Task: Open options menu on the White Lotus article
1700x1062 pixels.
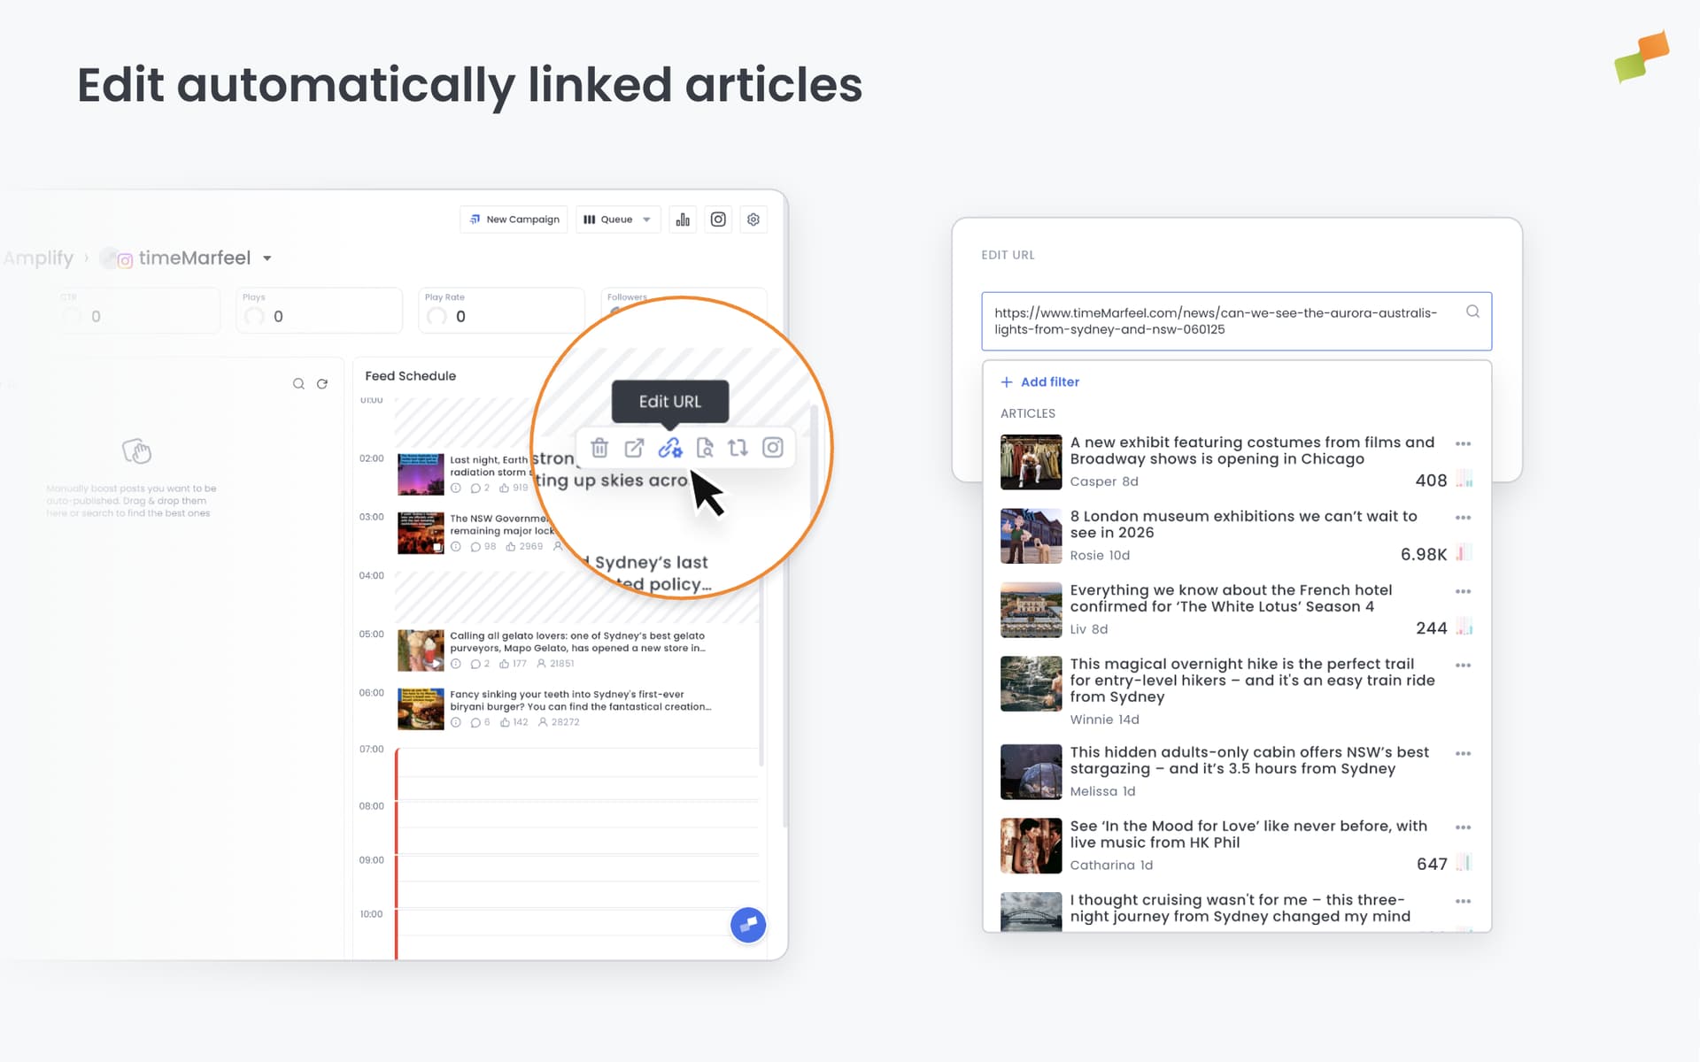Action: point(1464,591)
